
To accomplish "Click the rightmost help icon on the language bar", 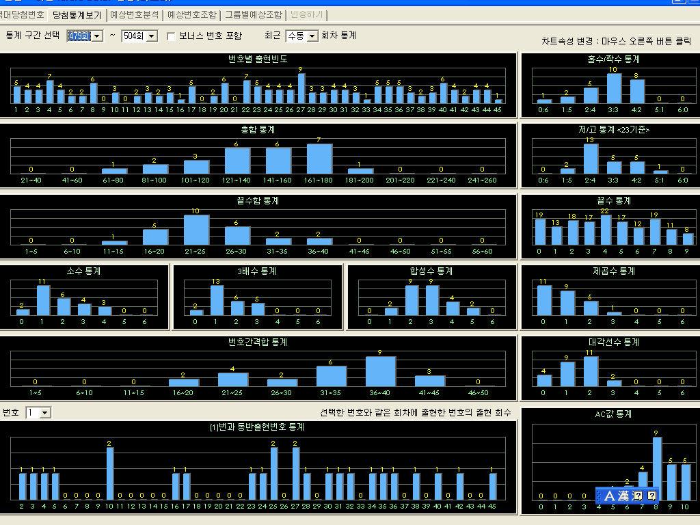I will (652, 496).
